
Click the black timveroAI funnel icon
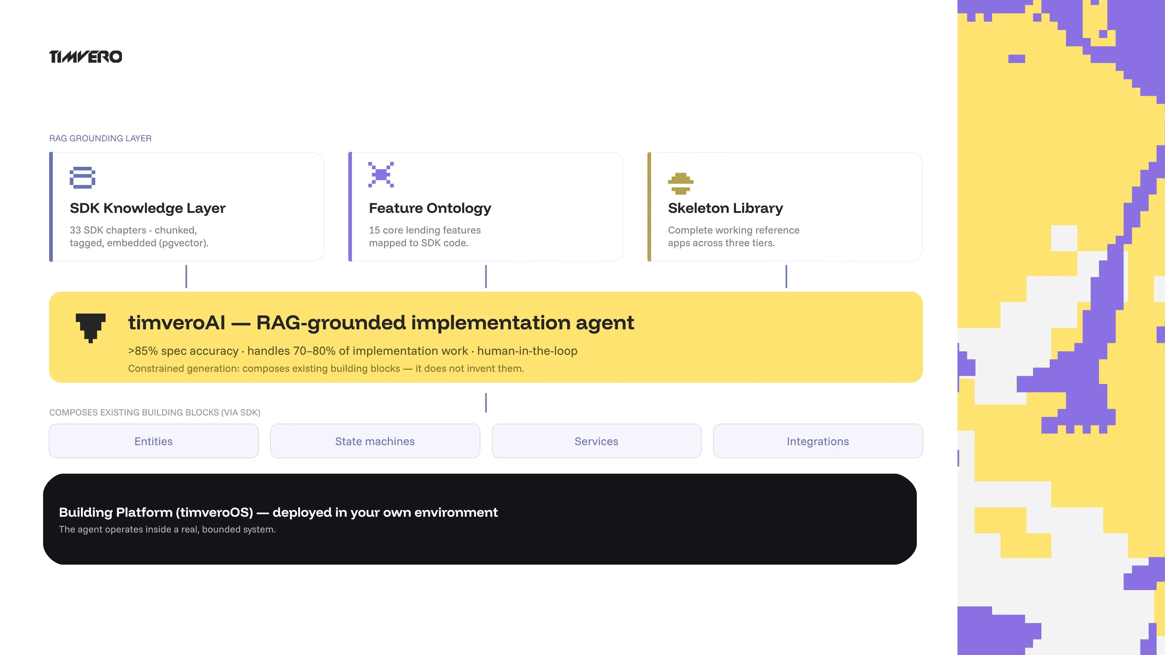coord(90,328)
